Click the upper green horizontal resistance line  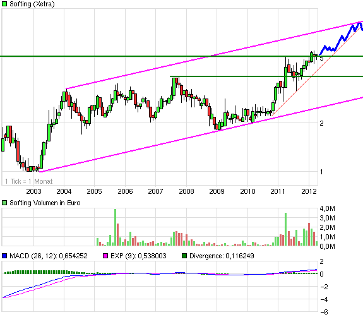pyautogui.click(x=182, y=56)
